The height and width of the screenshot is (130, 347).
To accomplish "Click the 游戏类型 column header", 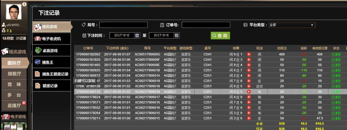I will click(186, 48).
